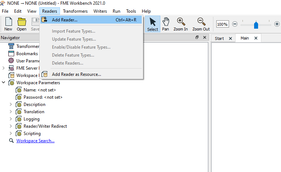This screenshot has height=172, width=281.
Task: Expand the Scripting node
Action: (11, 133)
